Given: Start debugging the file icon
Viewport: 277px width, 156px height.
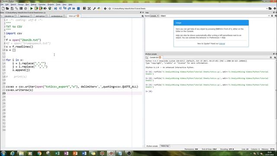Looking at the screenshot, I should click(x=56, y=9).
